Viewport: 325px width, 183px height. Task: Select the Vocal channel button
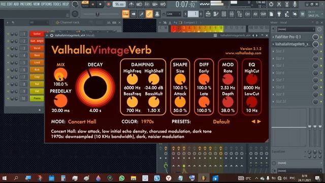coord(37,48)
